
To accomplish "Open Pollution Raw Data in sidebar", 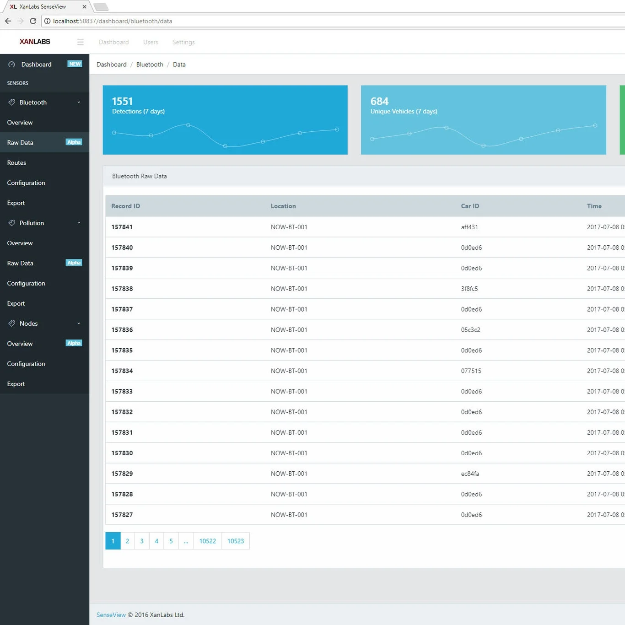I will [x=44, y=264].
